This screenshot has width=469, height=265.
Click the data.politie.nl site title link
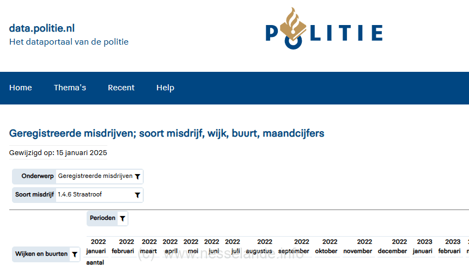pyautogui.click(x=42, y=28)
